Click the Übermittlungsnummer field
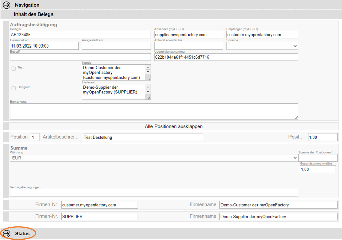This screenshot has height=240, width=342. point(226,57)
